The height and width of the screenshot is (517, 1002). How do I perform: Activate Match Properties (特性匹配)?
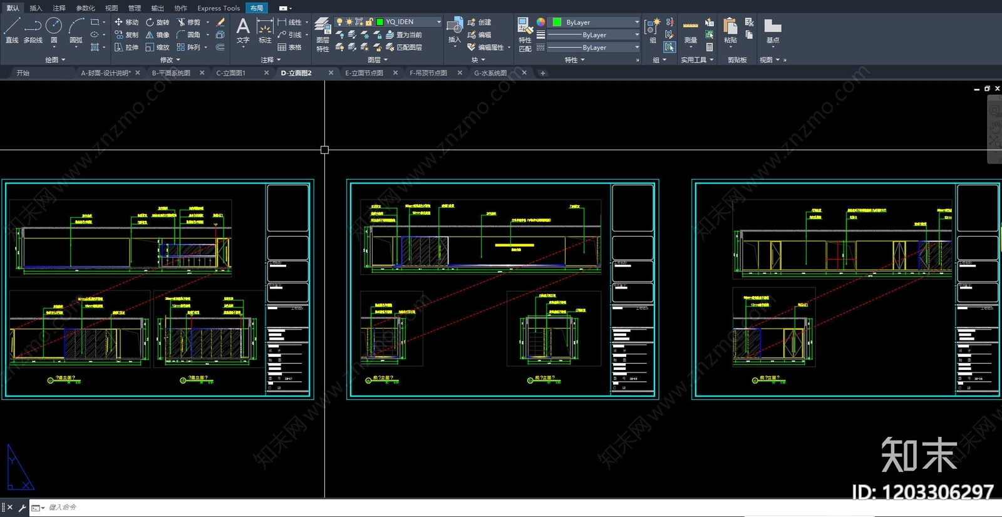tap(525, 34)
